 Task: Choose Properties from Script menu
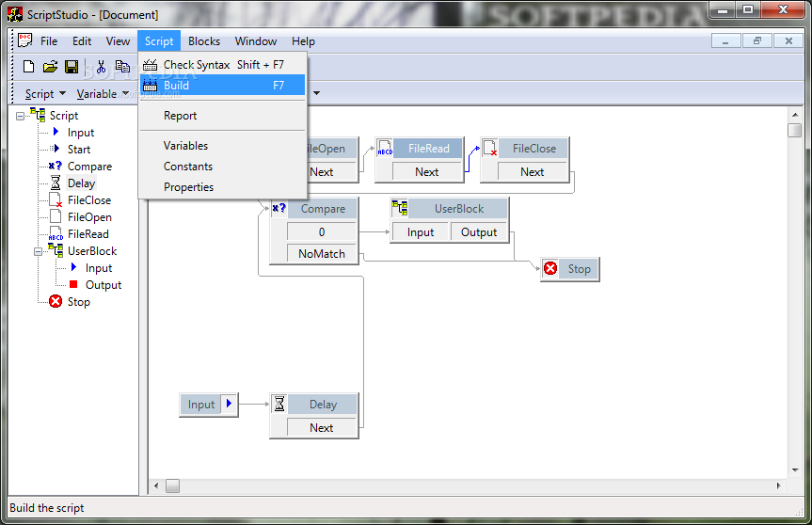pos(223,187)
